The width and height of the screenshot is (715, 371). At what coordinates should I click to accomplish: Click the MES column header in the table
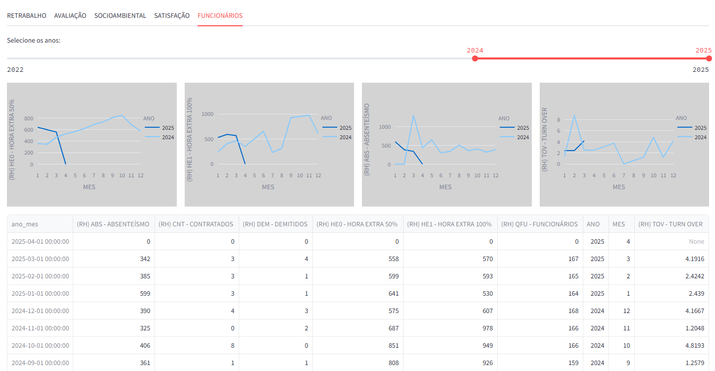point(618,224)
